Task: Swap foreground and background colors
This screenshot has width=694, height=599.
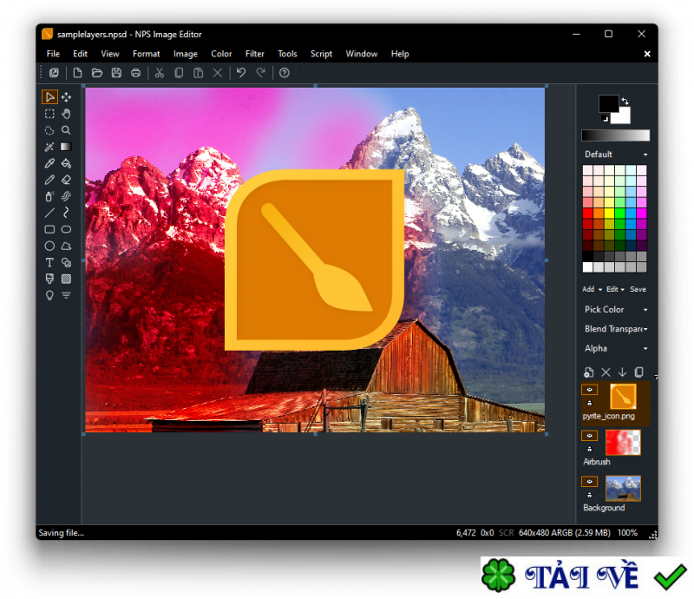Action: [x=625, y=101]
